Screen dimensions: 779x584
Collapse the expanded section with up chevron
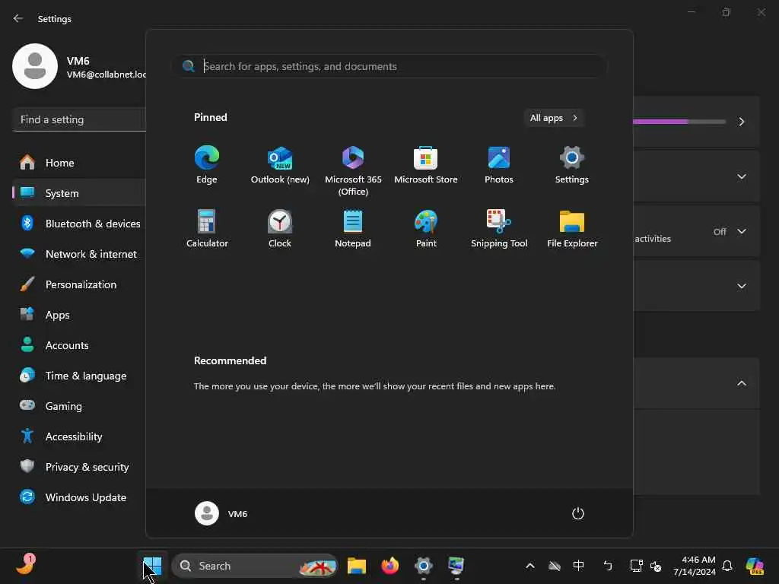[x=741, y=383]
